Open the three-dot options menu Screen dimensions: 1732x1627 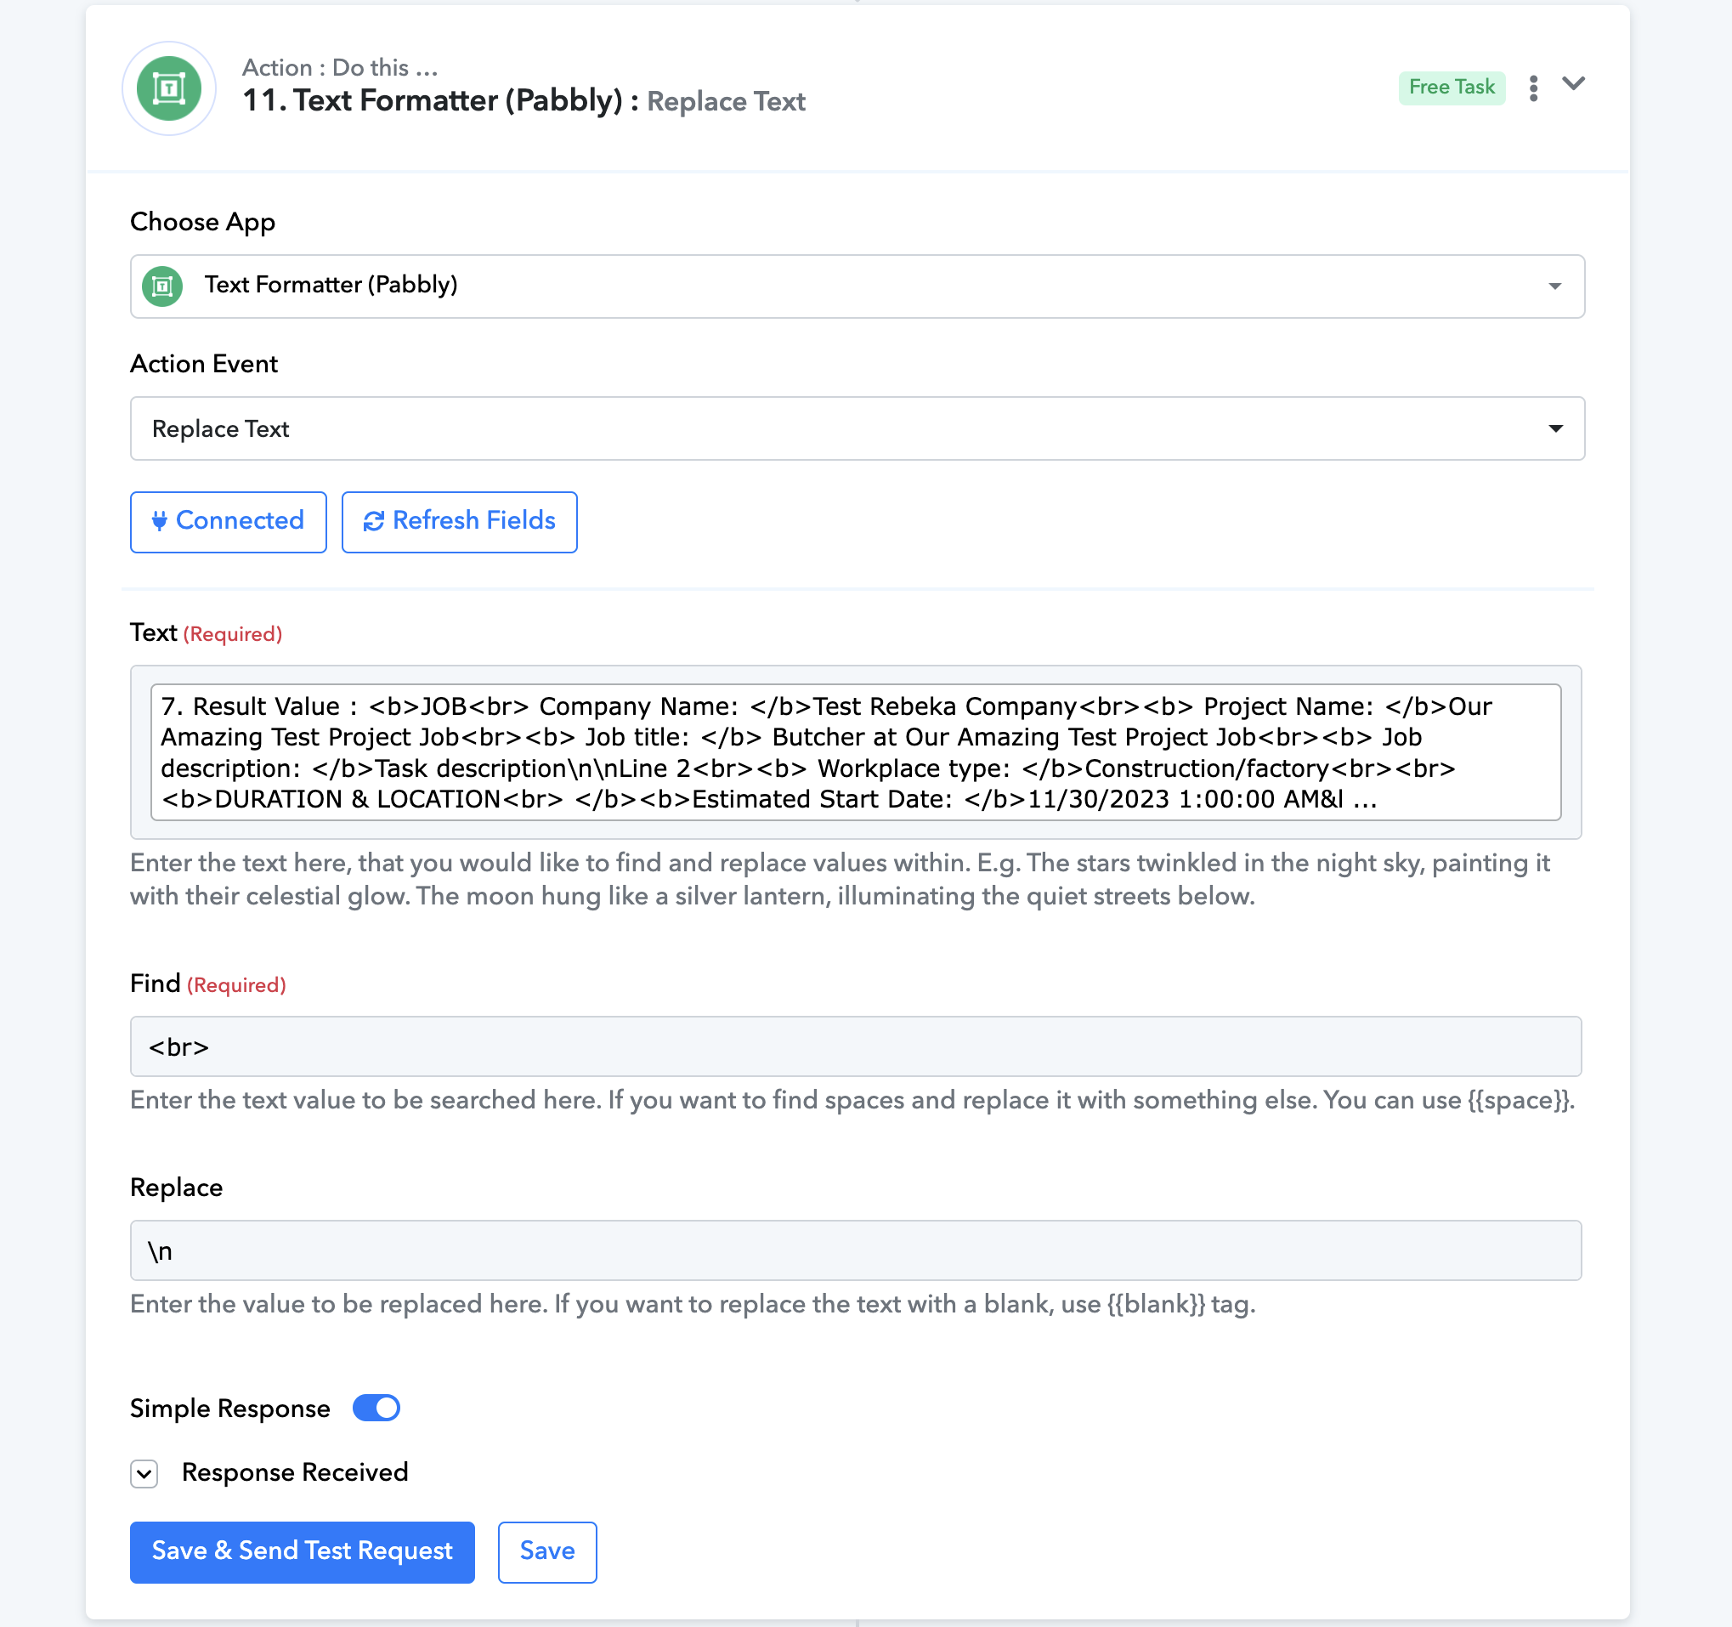1533,88
